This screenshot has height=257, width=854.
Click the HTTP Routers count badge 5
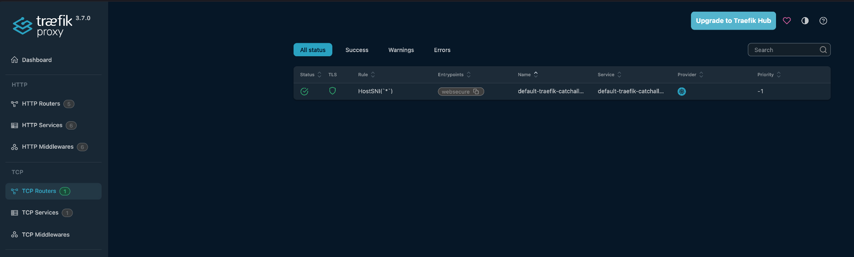coord(69,104)
